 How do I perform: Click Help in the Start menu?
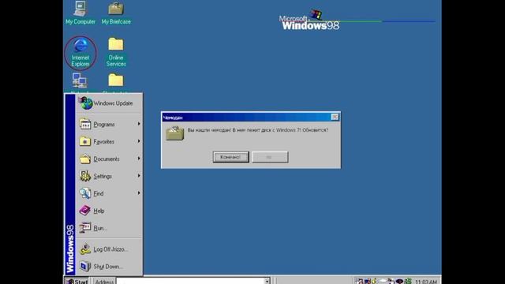click(x=109, y=211)
